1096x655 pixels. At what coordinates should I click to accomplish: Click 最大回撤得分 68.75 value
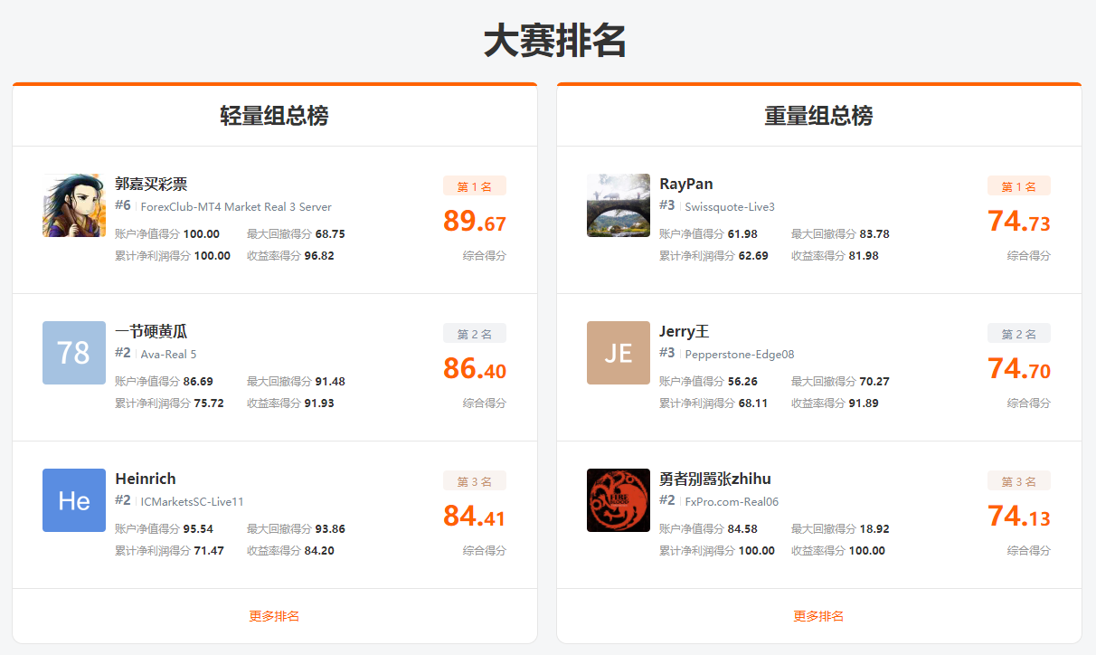point(330,233)
